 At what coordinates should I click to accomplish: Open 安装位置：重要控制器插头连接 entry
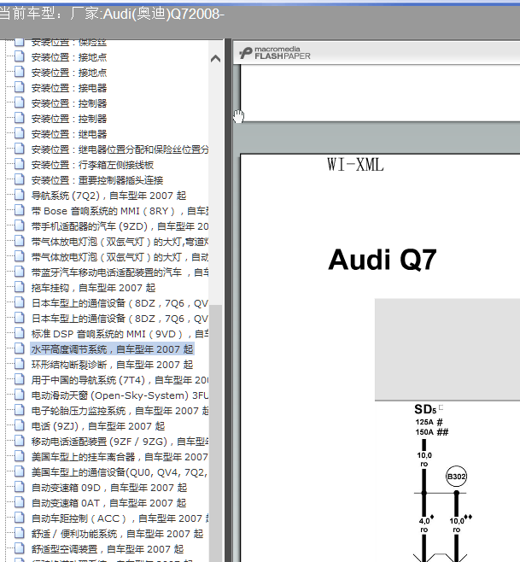pos(97,181)
